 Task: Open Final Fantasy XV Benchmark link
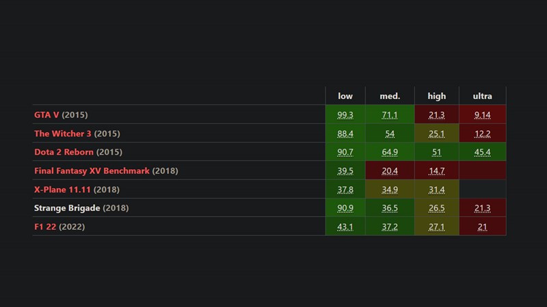(92, 171)
